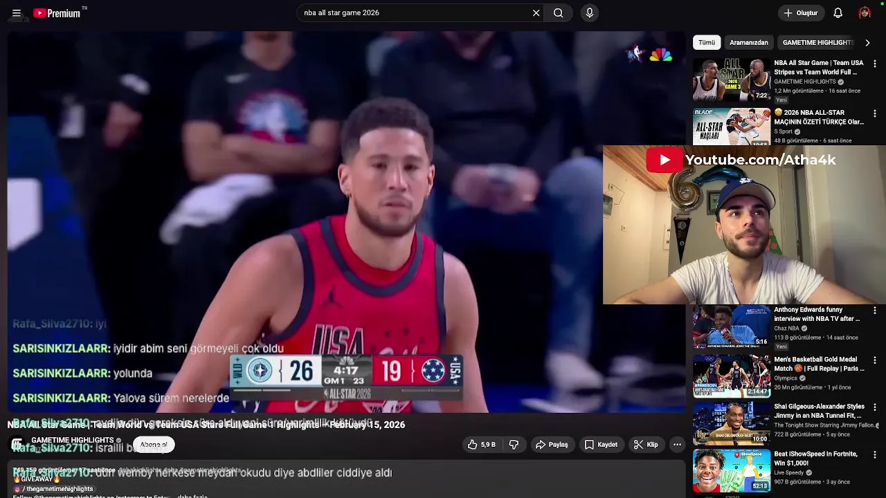Click sidebar channel 'Chaz NBA'
The height and width of the screenshot is (498, 886).
tap(786, 329)
